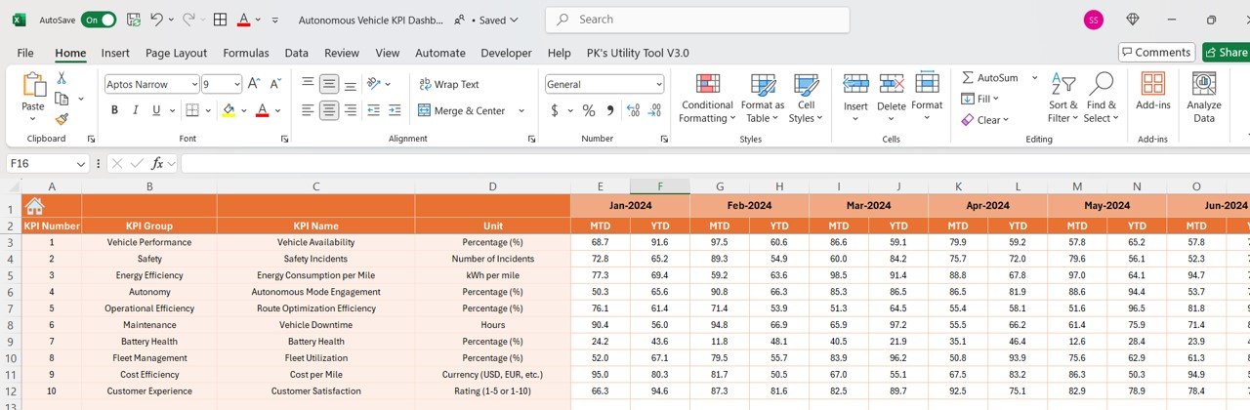Screen dimensions: 1250x410
Task: Click the Conditional Formatting icon
Action: click(x=707, y=85)
